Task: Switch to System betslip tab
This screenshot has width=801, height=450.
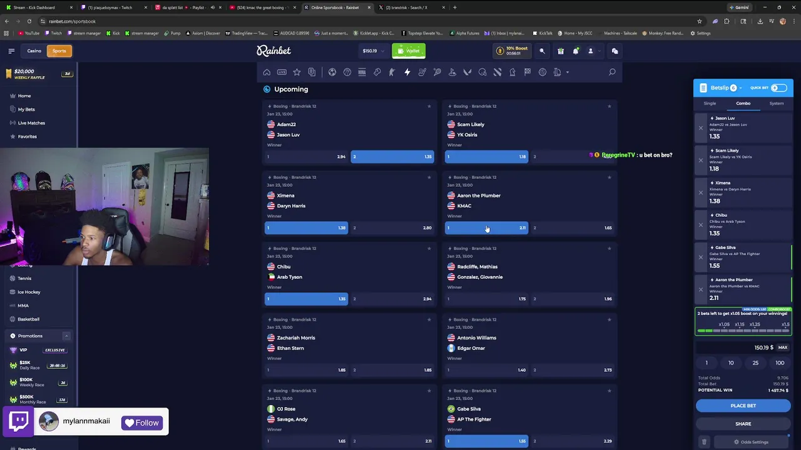Action: click(777, 104)
